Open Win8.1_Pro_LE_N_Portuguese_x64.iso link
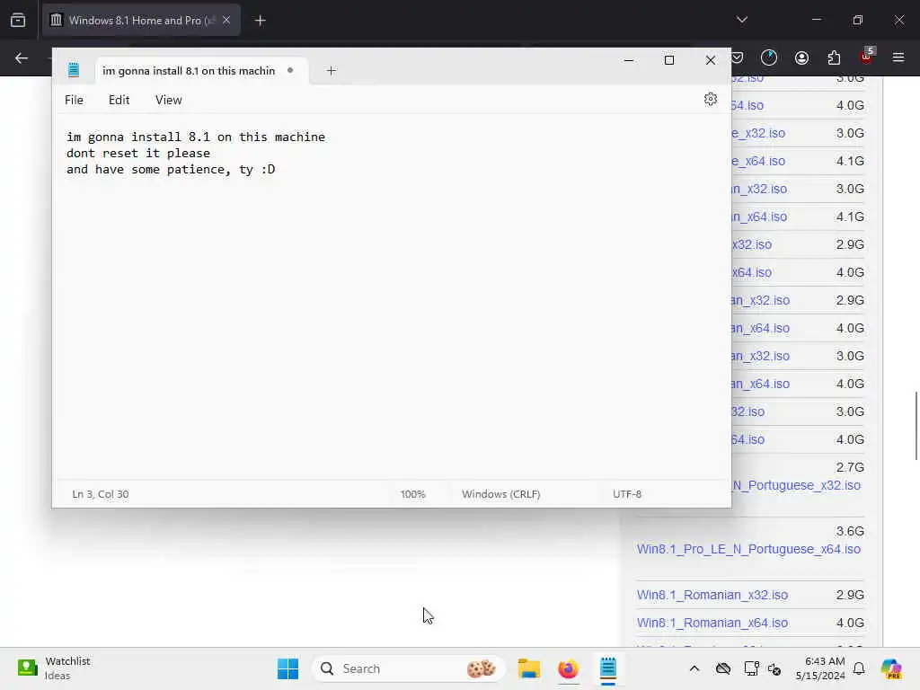 (748, 549)
